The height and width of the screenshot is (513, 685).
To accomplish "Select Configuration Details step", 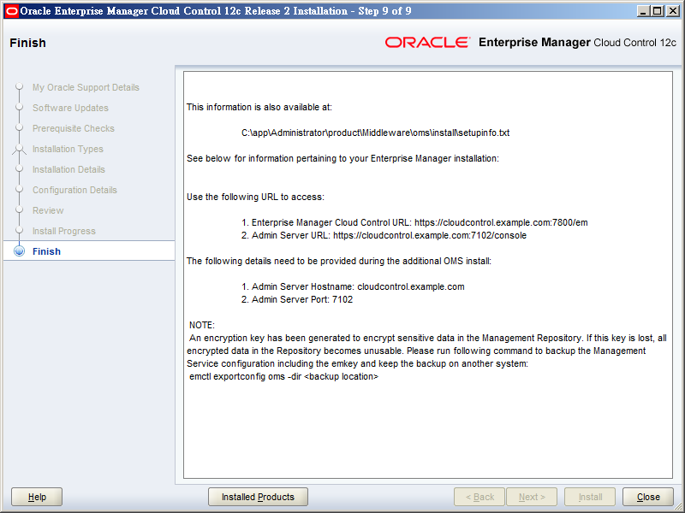I will [74, 190].
